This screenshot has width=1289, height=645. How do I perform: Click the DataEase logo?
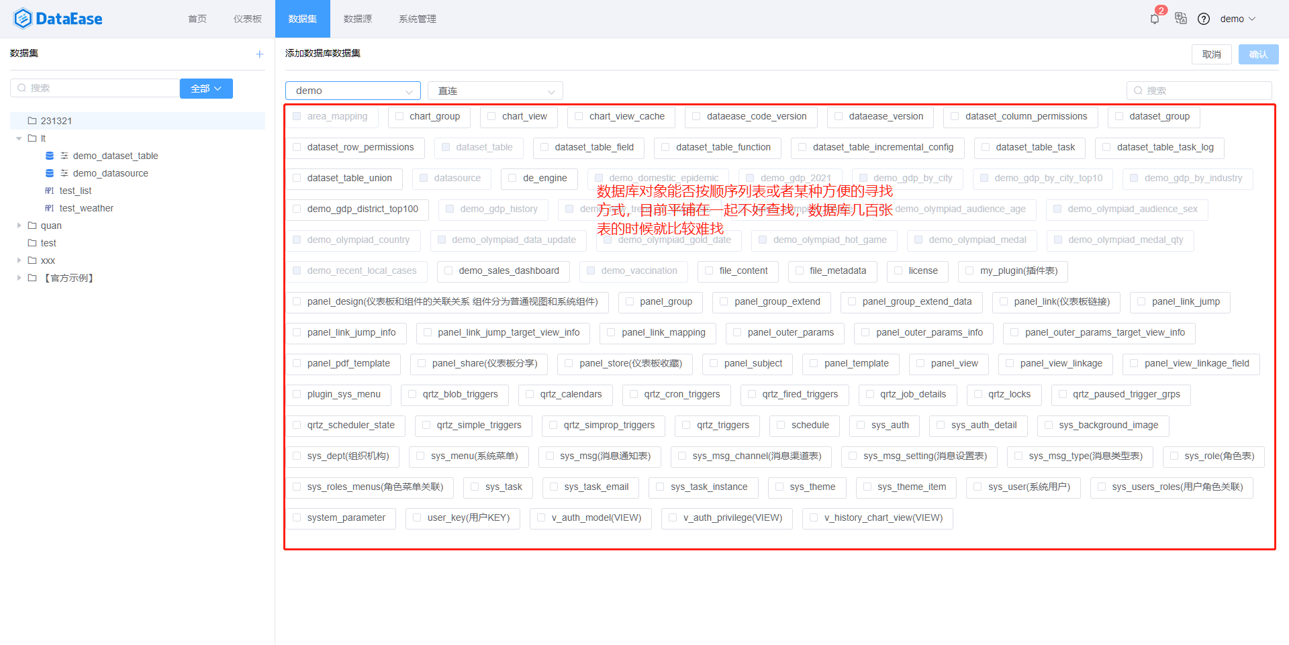pyautogui.click(x=58, y=18)
